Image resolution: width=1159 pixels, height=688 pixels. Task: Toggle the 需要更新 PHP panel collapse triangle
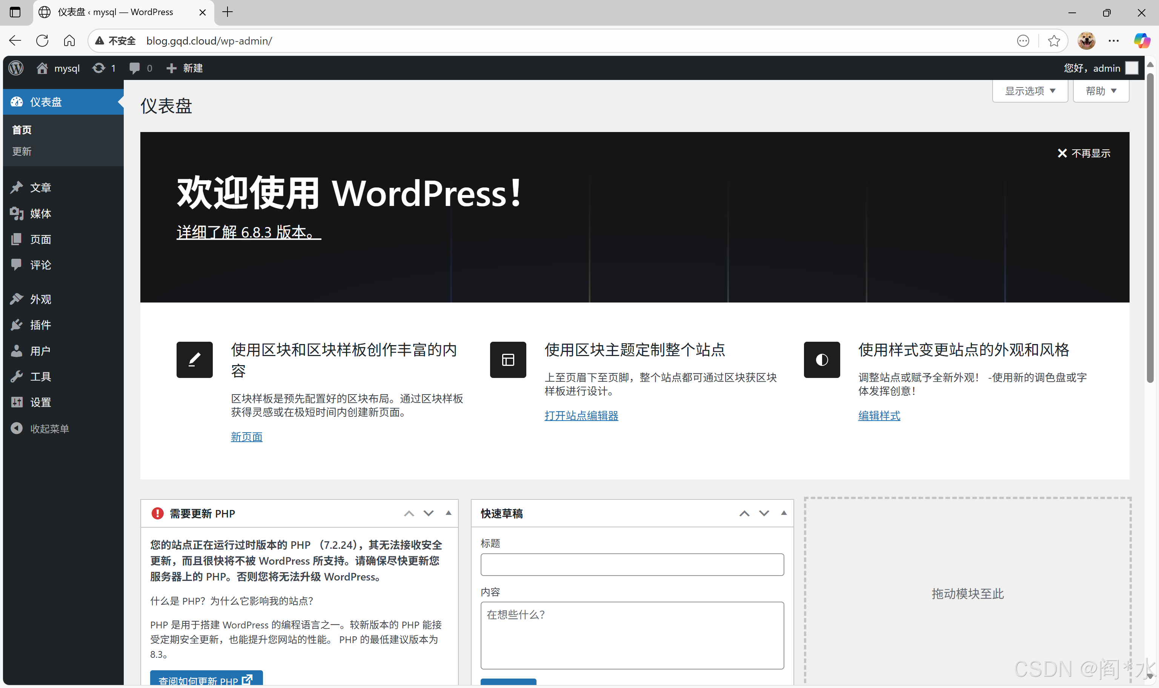click(x=448, y=513)
